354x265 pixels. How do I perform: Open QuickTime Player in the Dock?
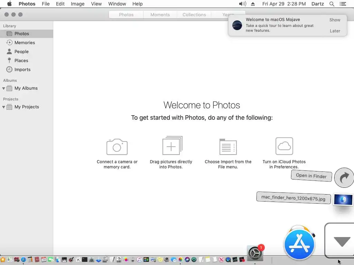[228, 259]
